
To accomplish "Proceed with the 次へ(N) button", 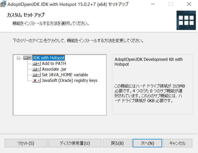I will click(x=147, y=143).
